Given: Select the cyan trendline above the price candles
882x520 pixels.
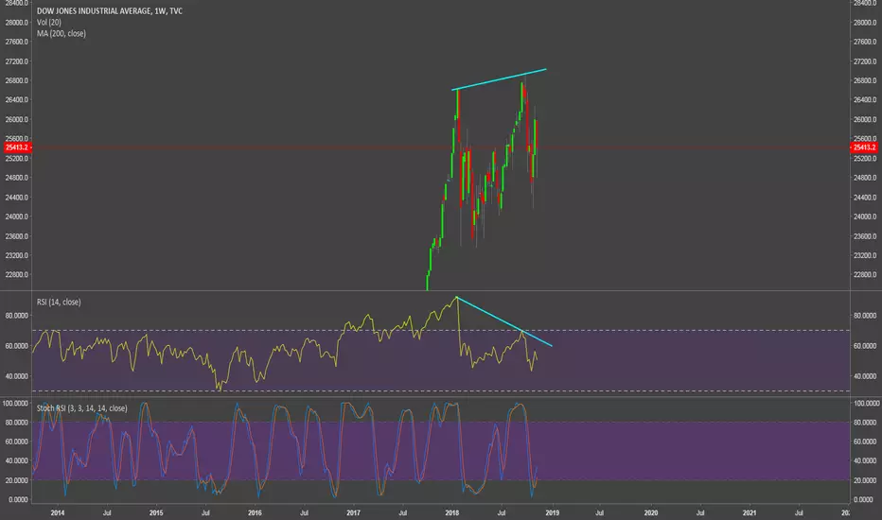Looking at the screenshot, I should click(x=499, y=79).
